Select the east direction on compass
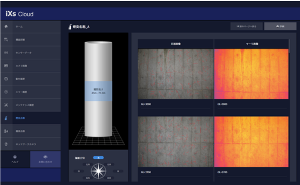Screen dimensions: 300x185 (119, 170)
